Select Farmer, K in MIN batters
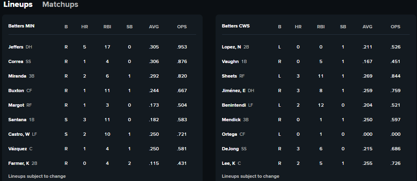417x181 pixels. point(19,163)
